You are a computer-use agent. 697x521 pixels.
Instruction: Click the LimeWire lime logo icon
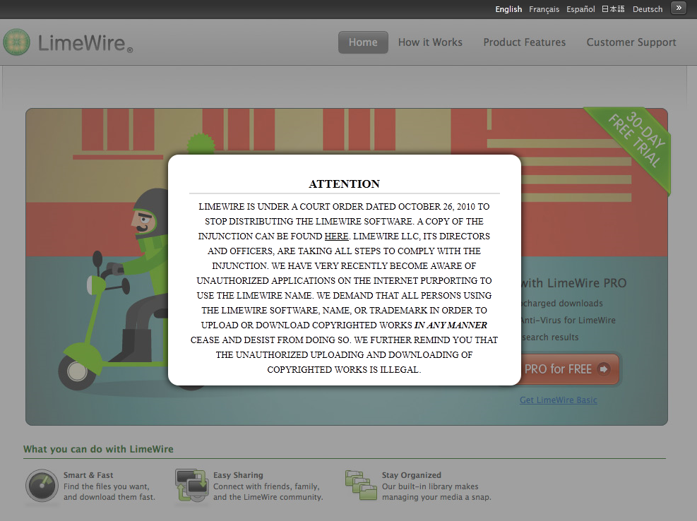(x=17, y=42)
